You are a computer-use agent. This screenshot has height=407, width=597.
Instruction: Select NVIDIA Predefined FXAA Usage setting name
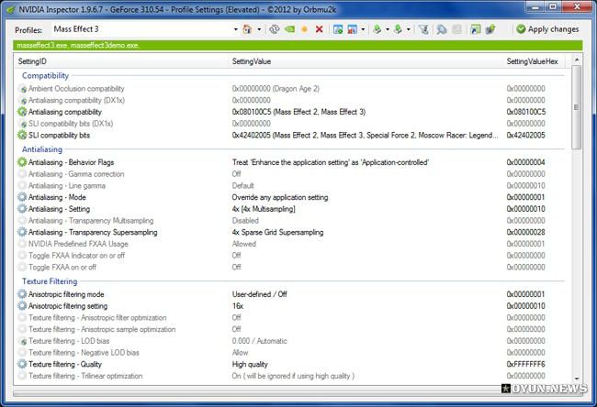point(78,244)
